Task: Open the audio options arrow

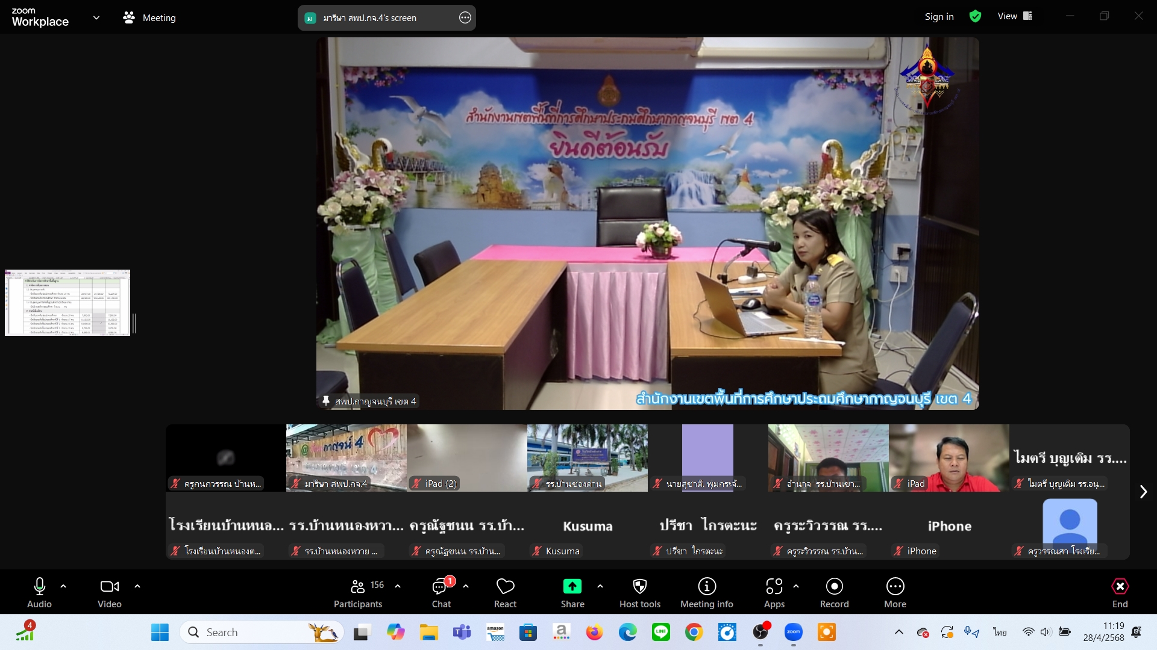Action: (63, 586)
